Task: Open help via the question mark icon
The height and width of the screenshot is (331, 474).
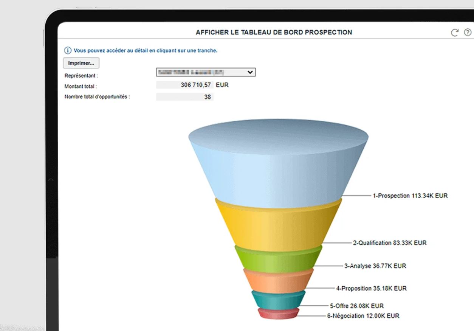Action: (468, 33)
